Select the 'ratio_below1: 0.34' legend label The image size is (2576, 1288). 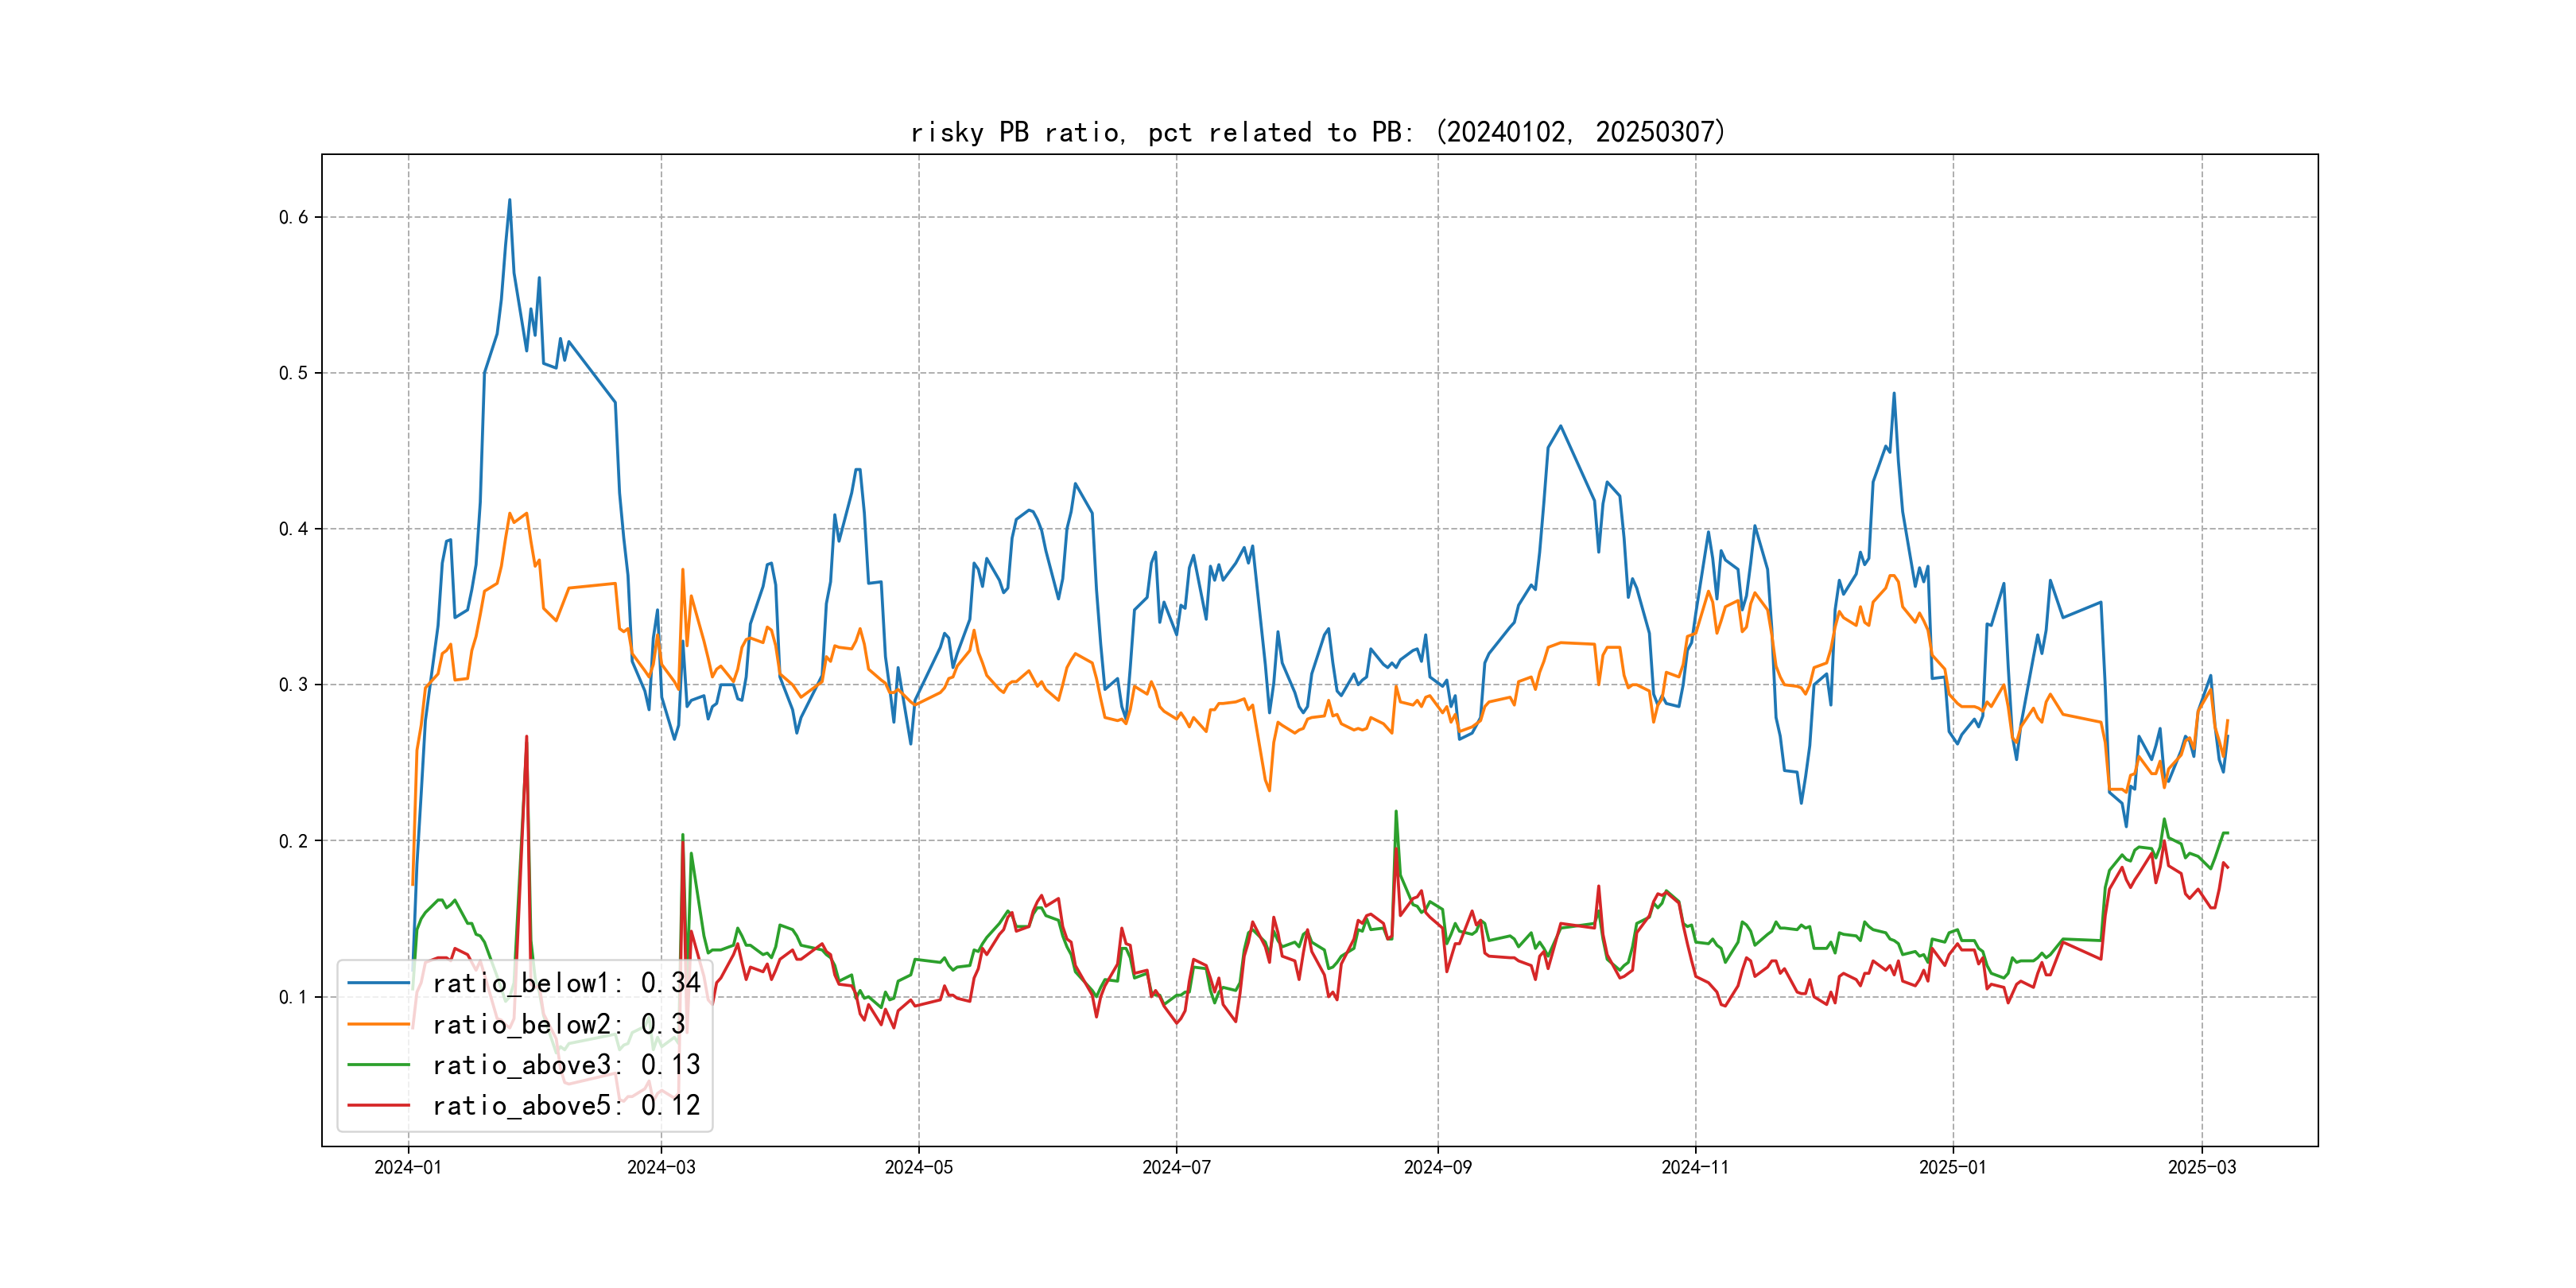pyautogui.click(x=566, y=983)
